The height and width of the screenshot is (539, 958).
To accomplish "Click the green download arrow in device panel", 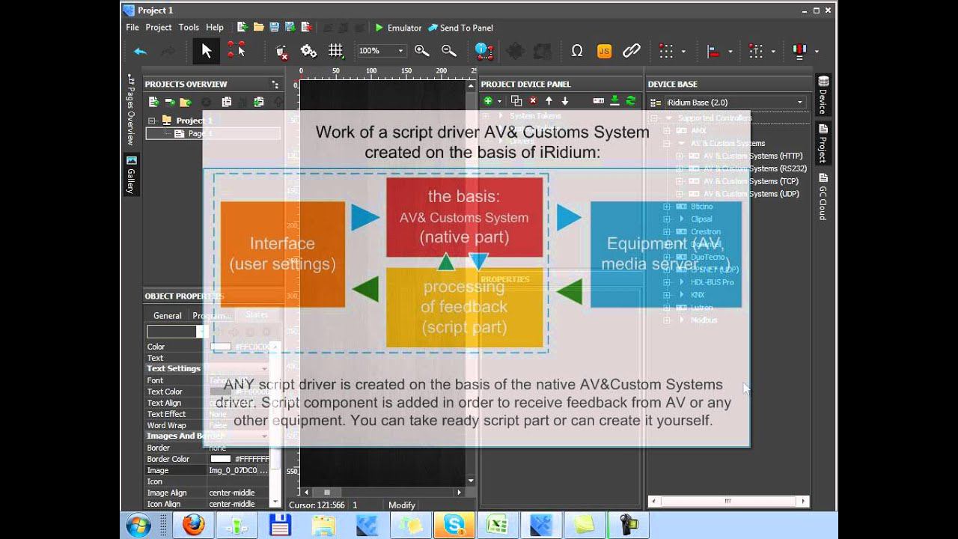I will point(614,101).
